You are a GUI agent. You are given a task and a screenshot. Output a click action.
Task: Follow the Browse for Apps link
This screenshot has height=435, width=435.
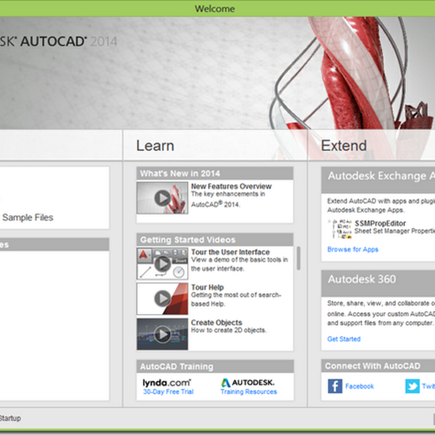pos(352,250)
